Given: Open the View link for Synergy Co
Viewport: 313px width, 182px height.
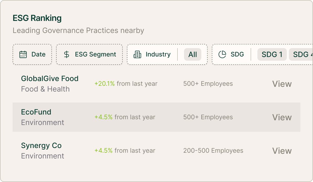Looking at the screenshot, I should click(282, 151).
